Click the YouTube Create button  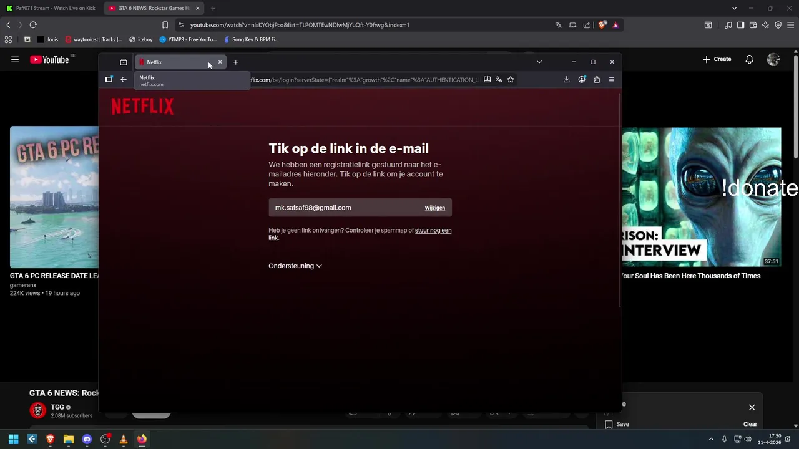pyautogui.click(x=717, y=59)
